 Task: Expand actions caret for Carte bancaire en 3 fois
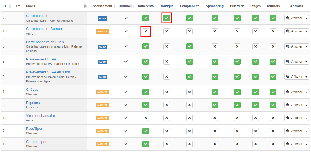point(306,46)
